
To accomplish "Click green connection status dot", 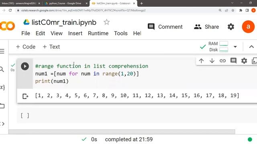I will click(250, 140).
